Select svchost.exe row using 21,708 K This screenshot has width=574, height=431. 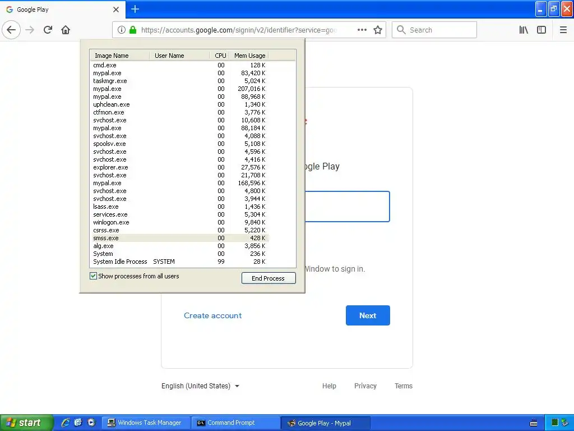click(x=179, y=175)
